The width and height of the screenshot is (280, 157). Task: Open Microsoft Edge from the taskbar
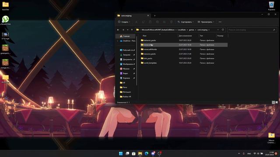pos(147,154)
